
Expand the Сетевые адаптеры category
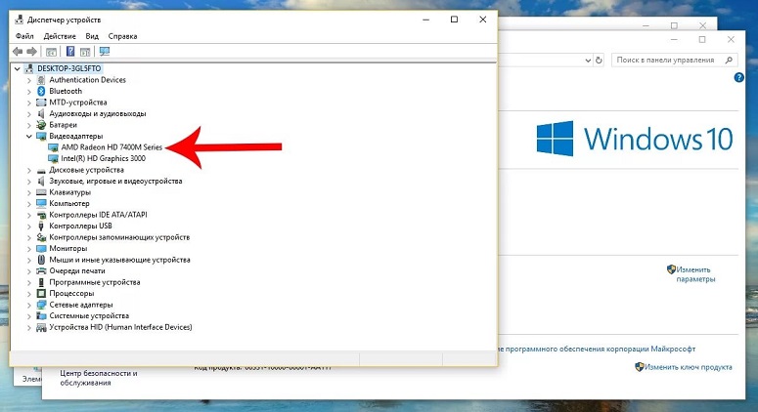point(29,306)
